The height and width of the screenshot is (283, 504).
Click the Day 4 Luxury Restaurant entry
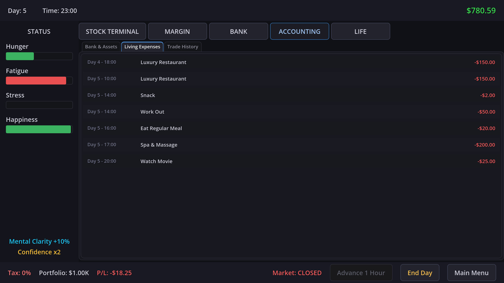tap(291, 62)
